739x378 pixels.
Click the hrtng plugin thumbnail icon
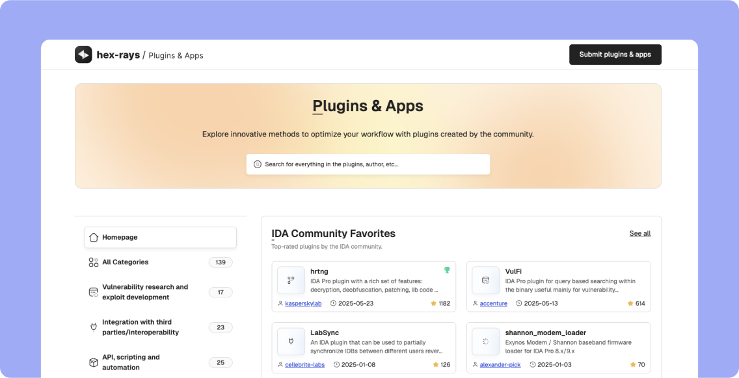[x=291, y=280]
